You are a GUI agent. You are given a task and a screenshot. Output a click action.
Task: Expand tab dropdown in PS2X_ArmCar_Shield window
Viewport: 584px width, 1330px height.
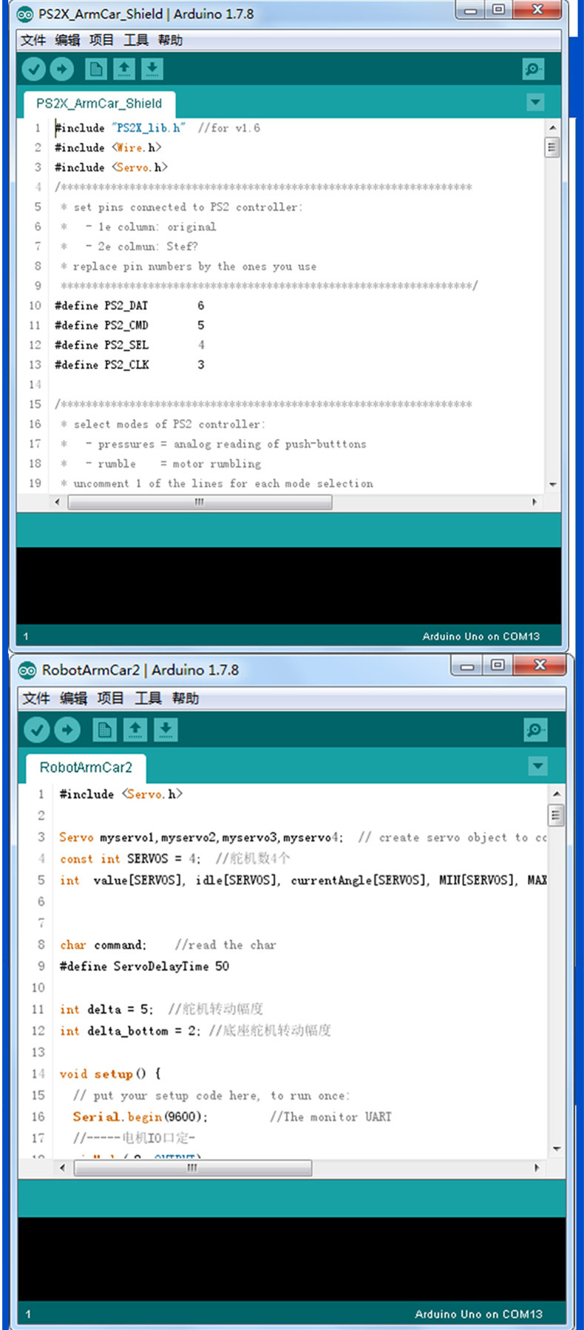click(536, 102)
